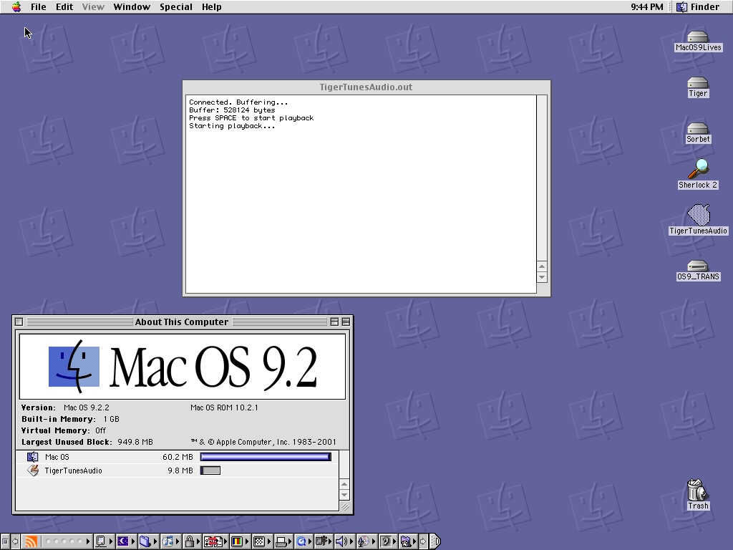Select the Sherlock 2 desktop icon
The image size is (733, 550).
pos(698,174)
